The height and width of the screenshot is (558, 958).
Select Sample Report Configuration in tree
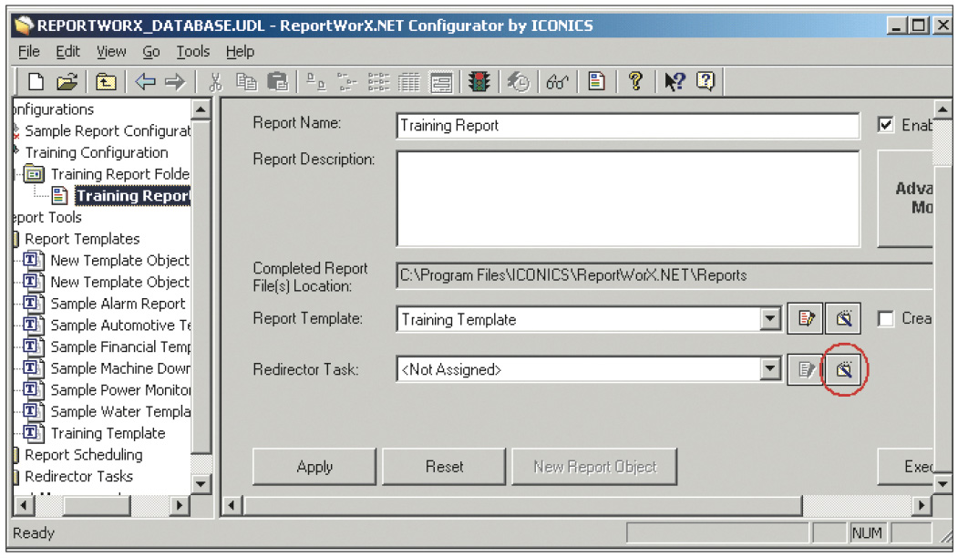coord(108,130)
